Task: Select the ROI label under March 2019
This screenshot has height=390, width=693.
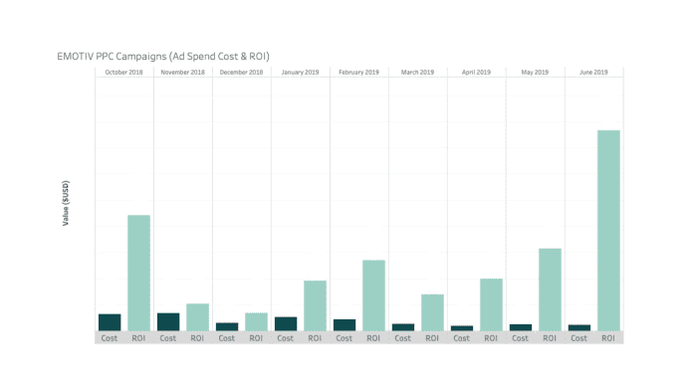Action: point(432,338)
